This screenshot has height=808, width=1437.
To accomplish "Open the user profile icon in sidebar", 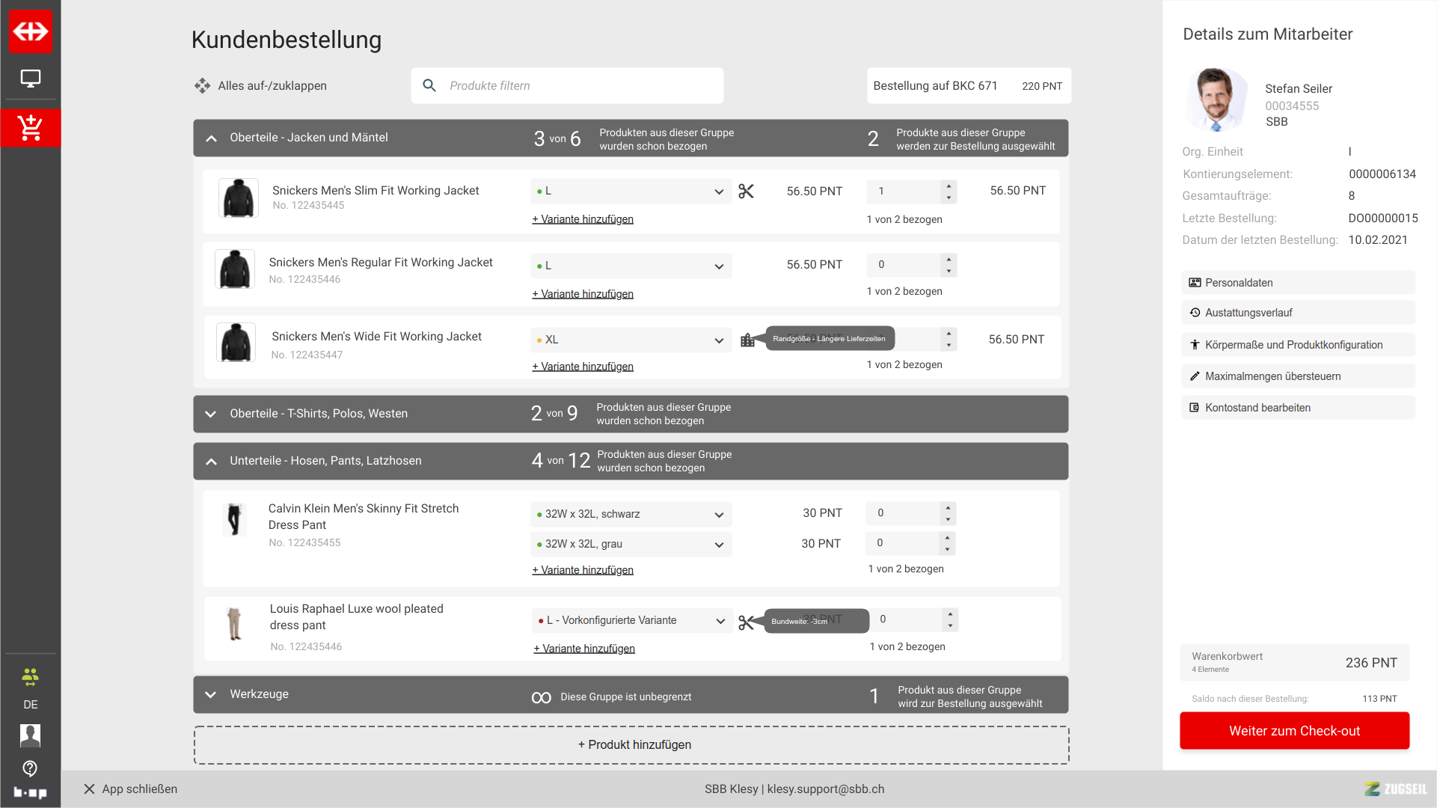I will point(30,735).
